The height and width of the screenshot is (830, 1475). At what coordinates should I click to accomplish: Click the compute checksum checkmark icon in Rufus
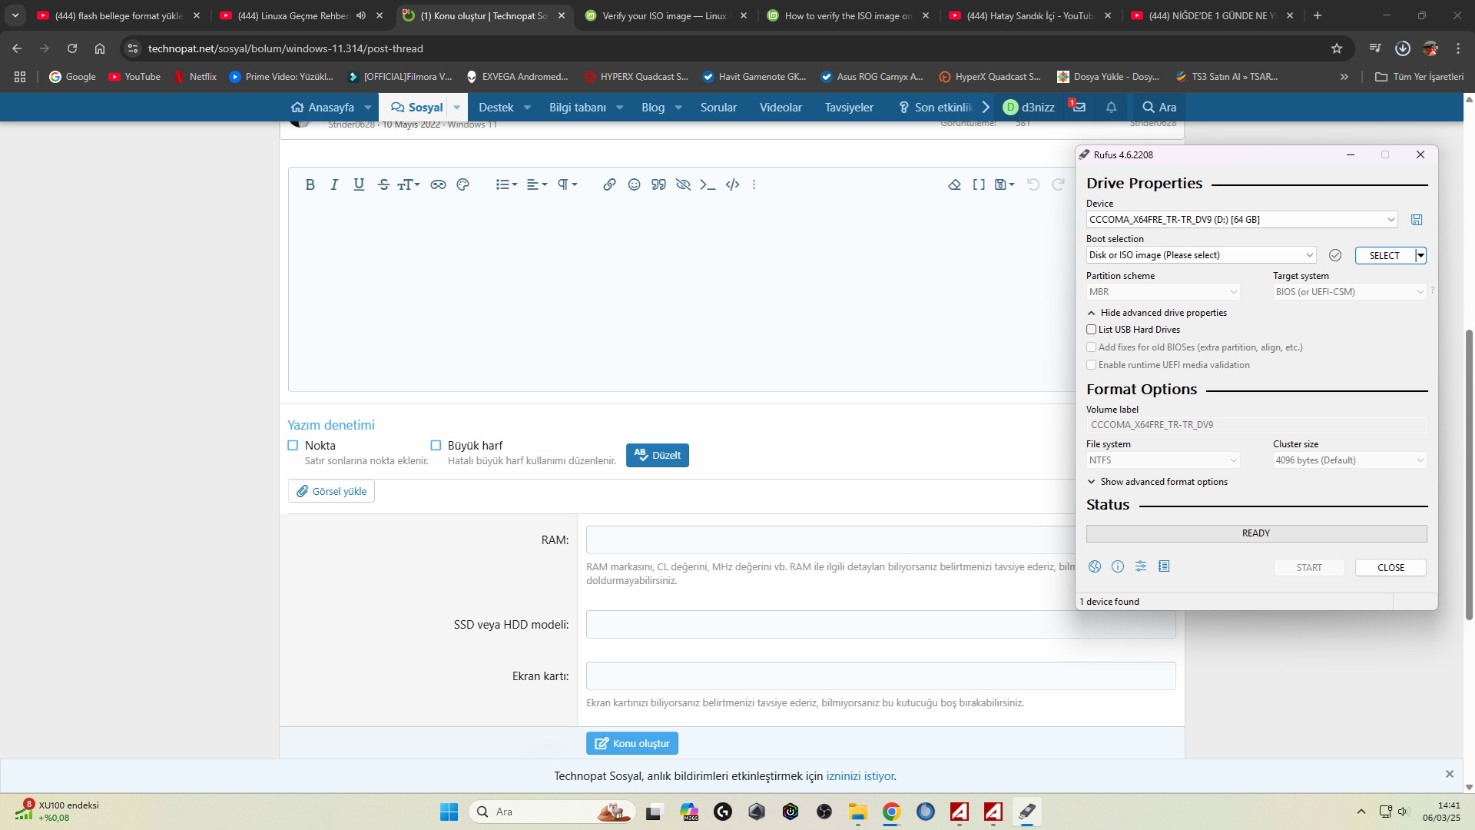pos(1335,255)
